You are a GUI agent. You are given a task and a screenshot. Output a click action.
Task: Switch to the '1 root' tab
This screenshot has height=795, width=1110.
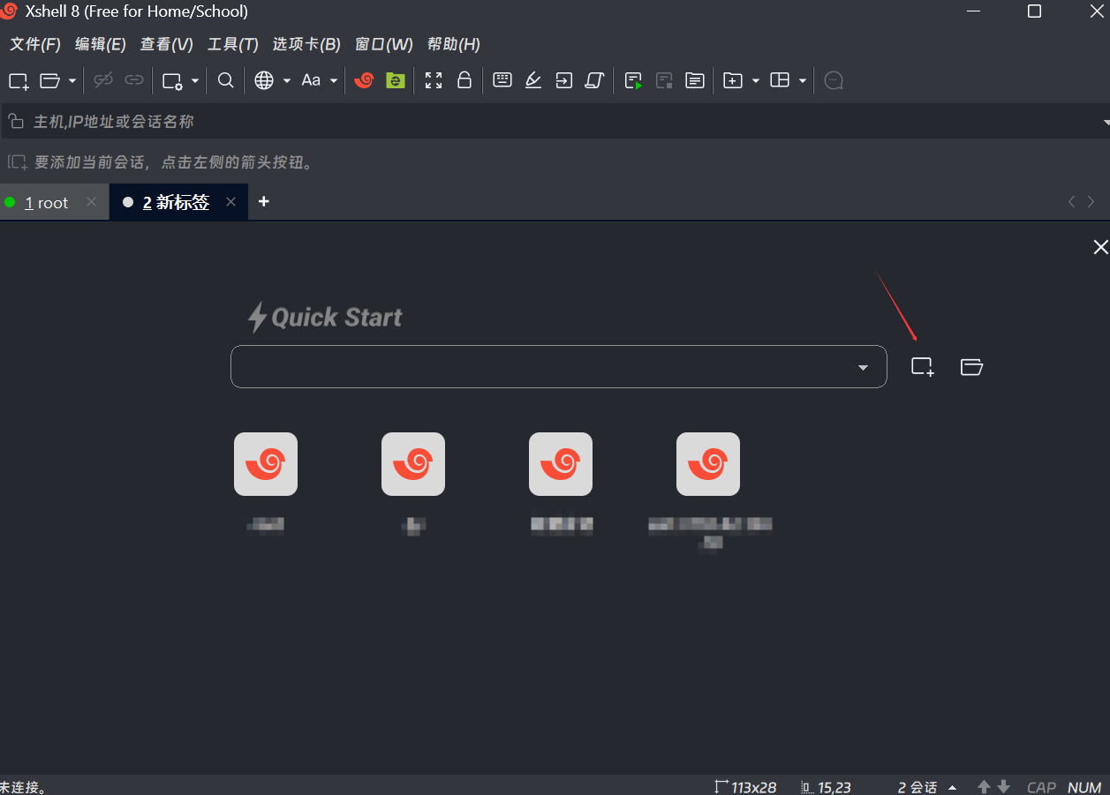(46, 203)
